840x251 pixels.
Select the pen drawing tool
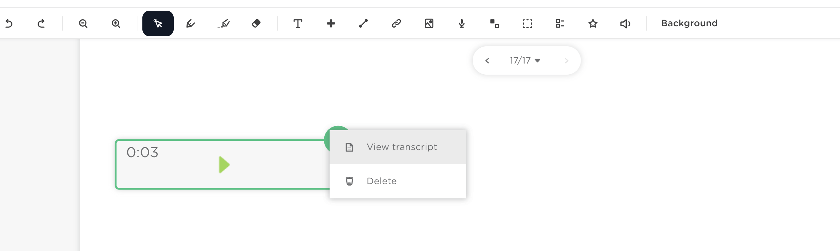pyautogui.click(x=191, y=23)
